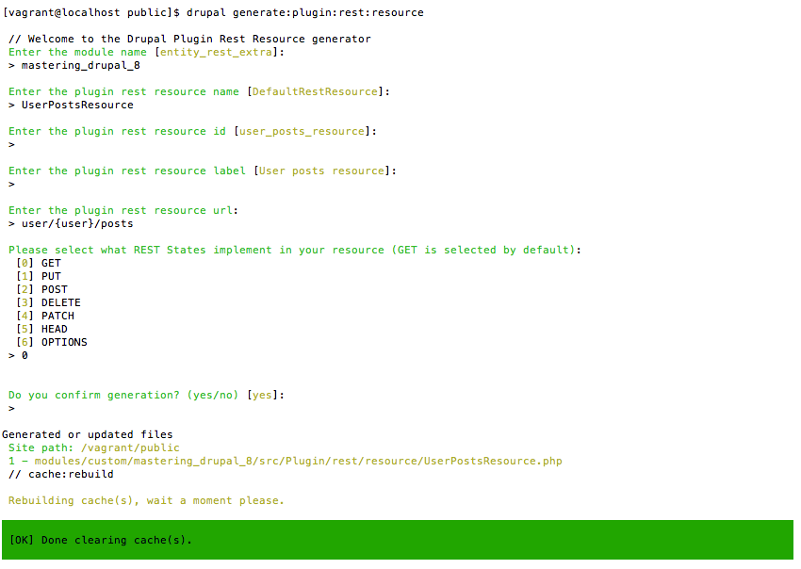Select the [0] GET option line
The image size is (801, 569).
coord(38,263)
